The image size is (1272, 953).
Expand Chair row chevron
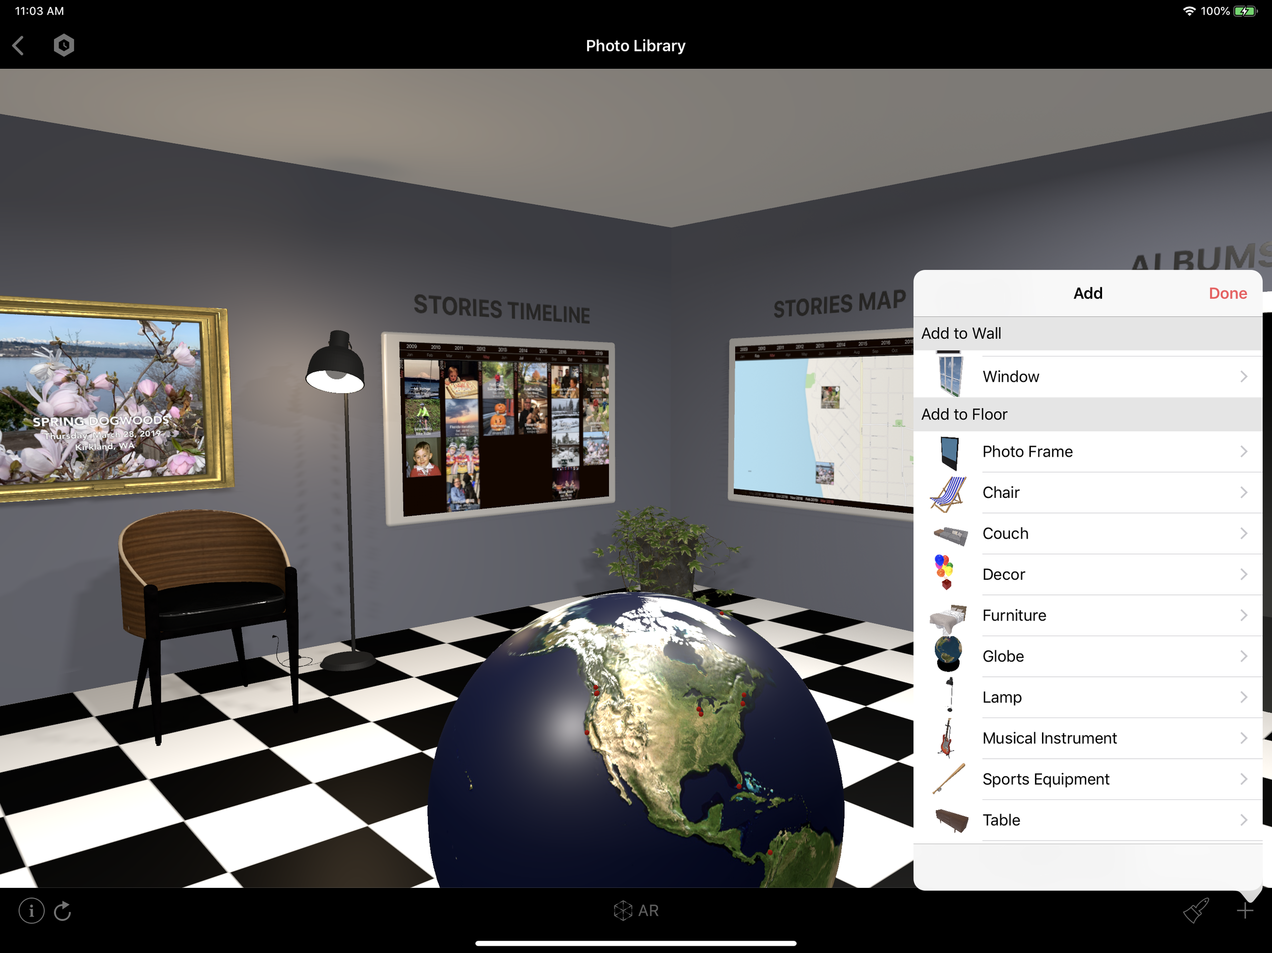point(1243,493)
